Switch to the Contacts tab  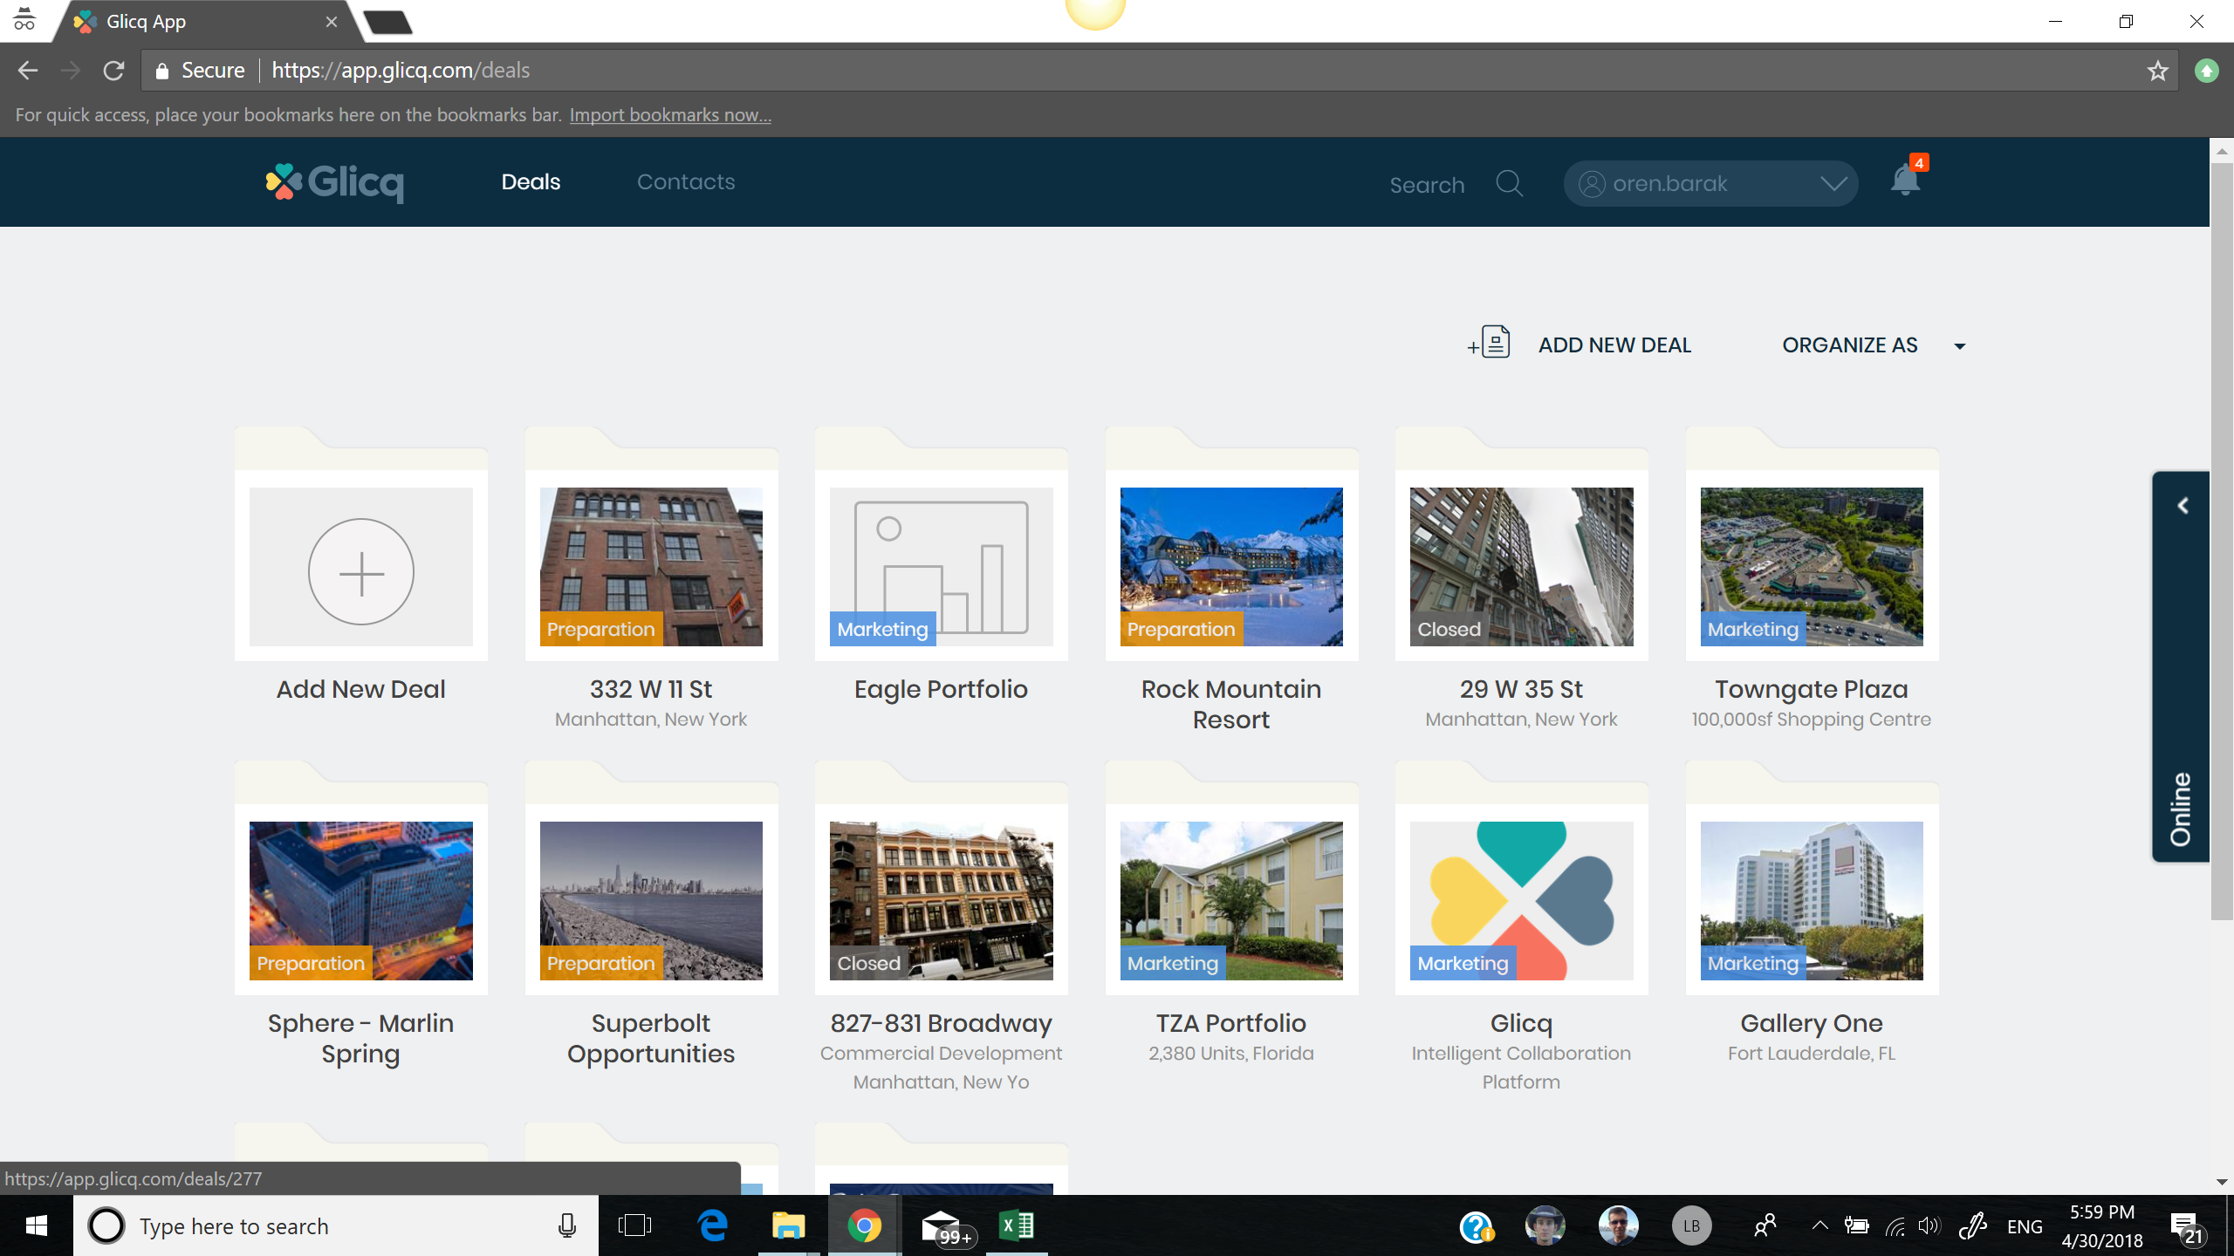click(x=686, y=182)
